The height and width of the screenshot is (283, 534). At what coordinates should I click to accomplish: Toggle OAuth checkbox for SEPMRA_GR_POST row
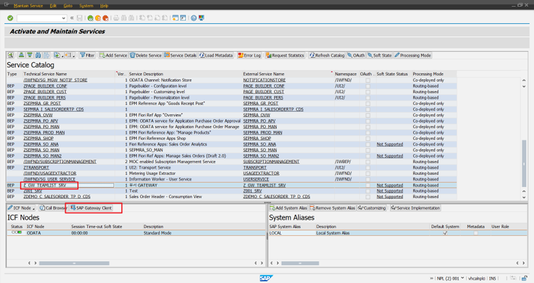tap(368, 103)
